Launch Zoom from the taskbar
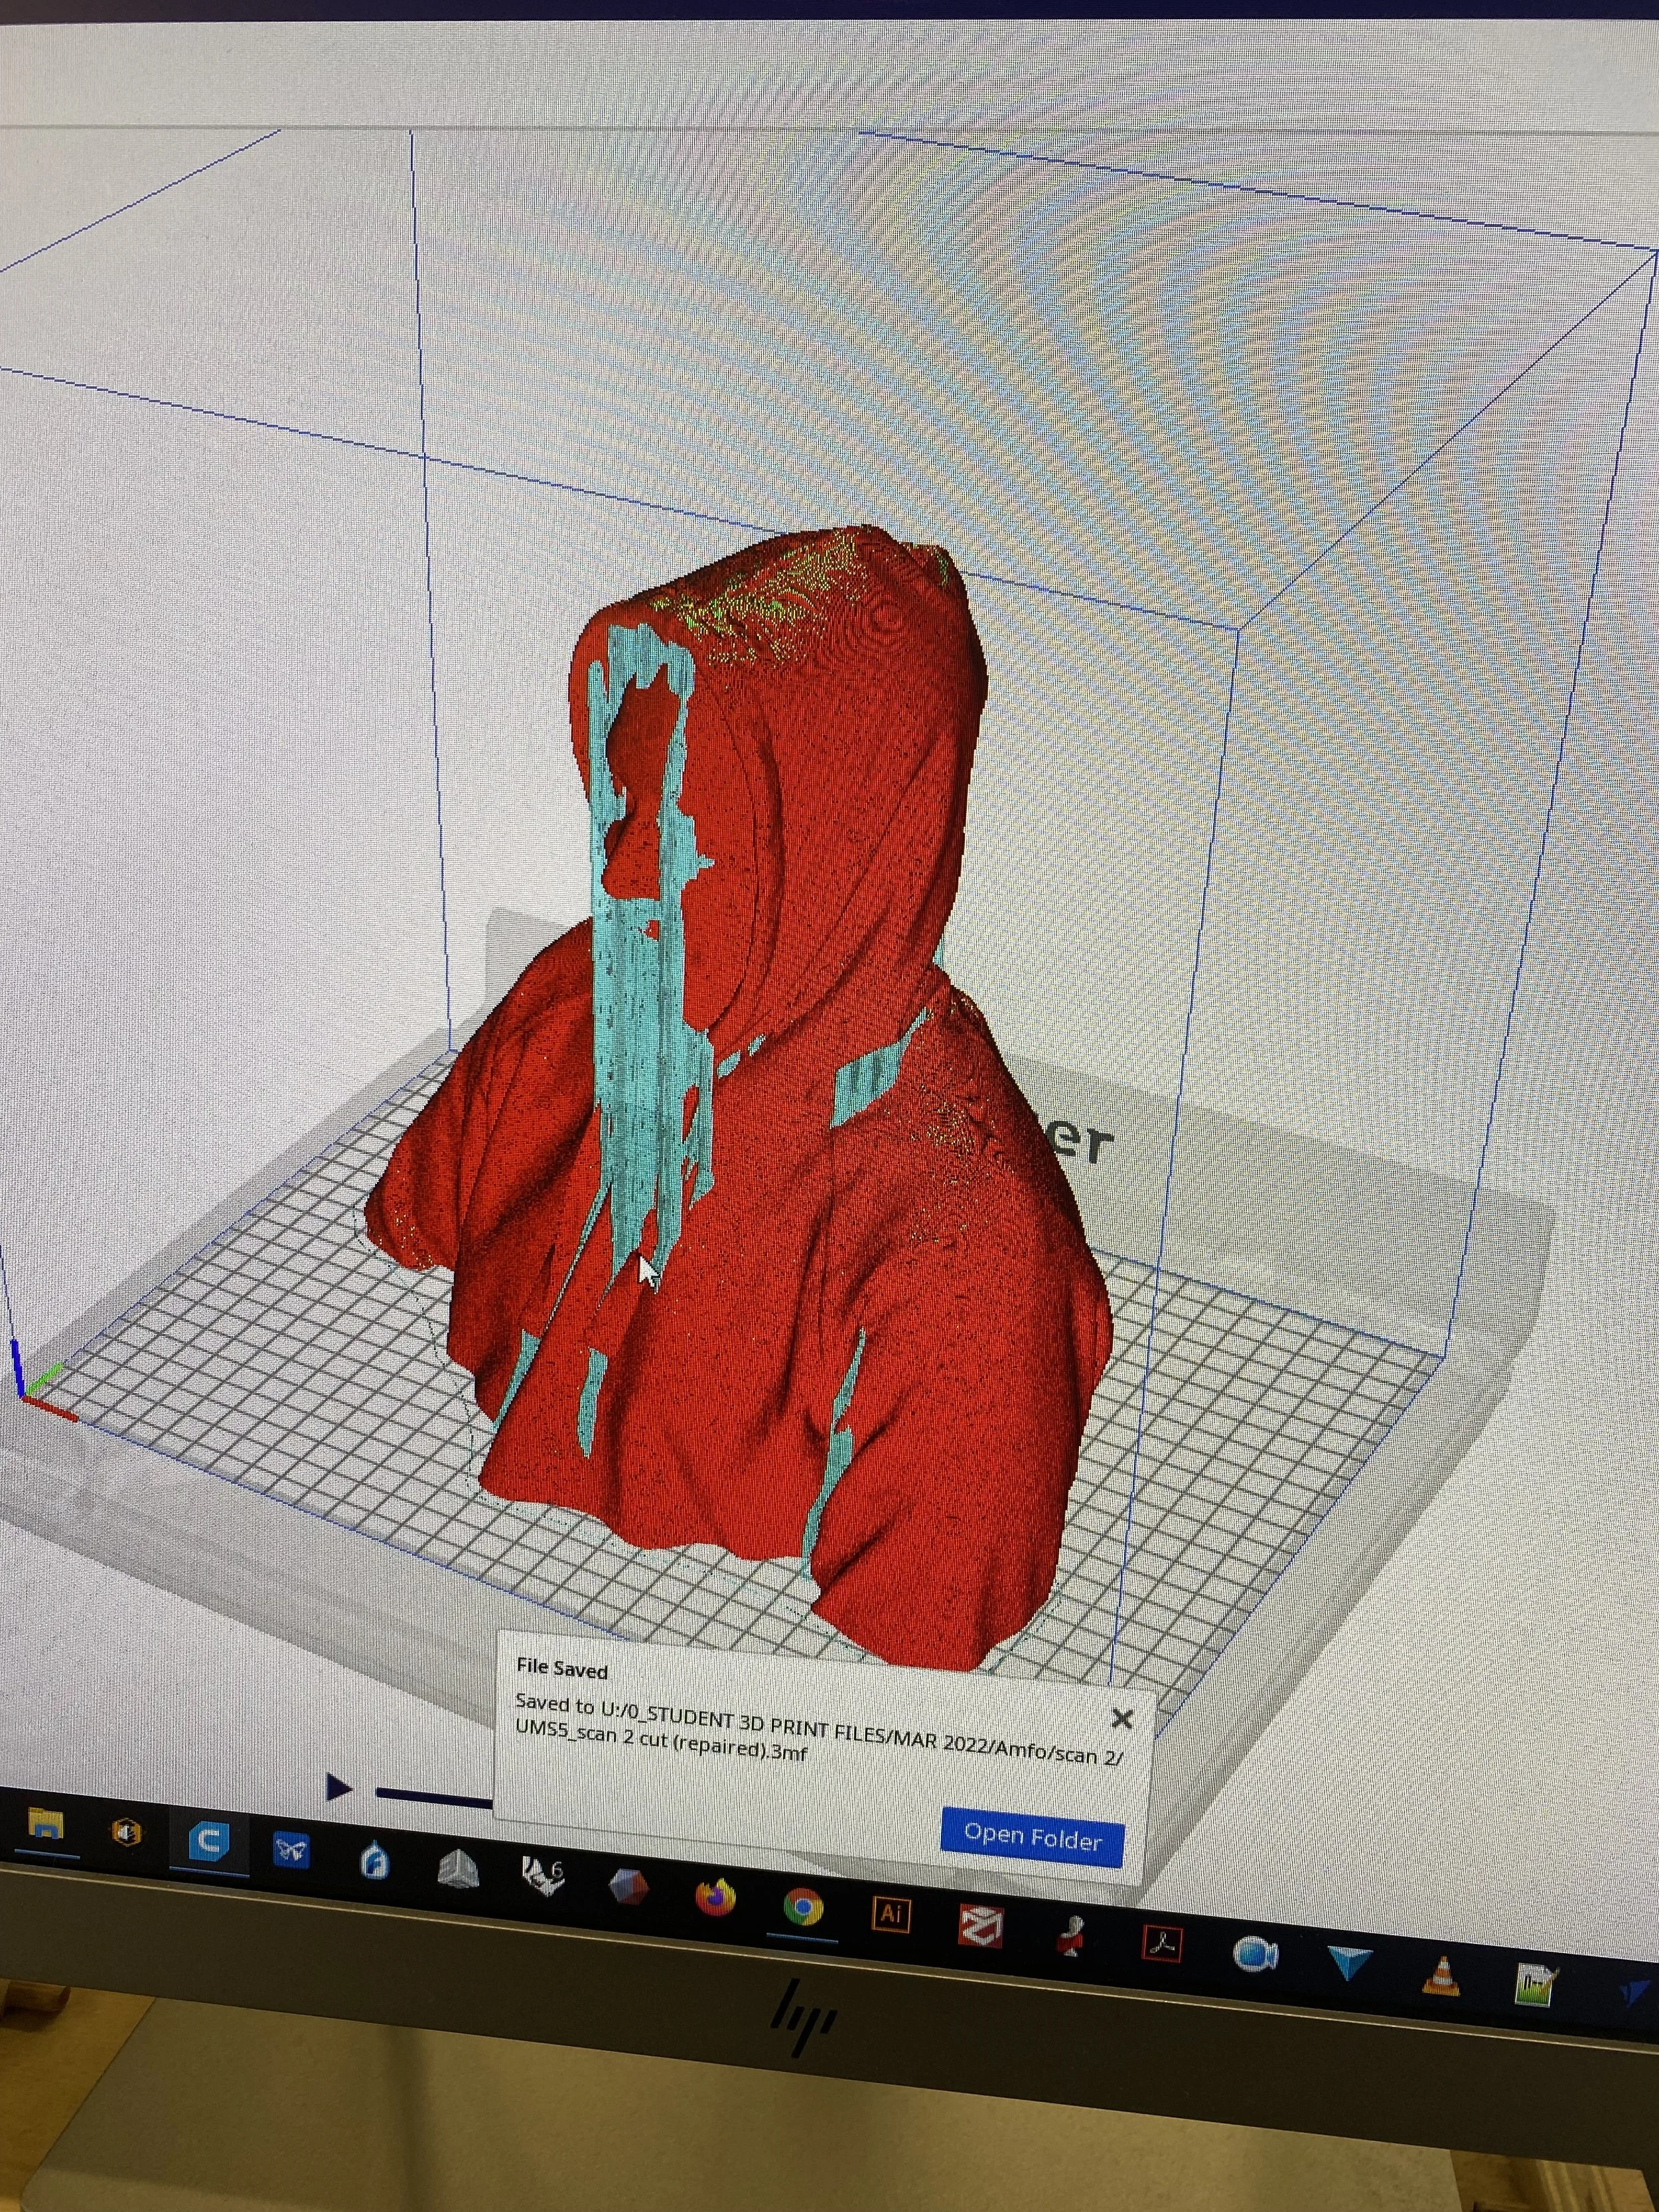The width and height of the screenshot is (1659, 2212). (x=1255, y=1953)
